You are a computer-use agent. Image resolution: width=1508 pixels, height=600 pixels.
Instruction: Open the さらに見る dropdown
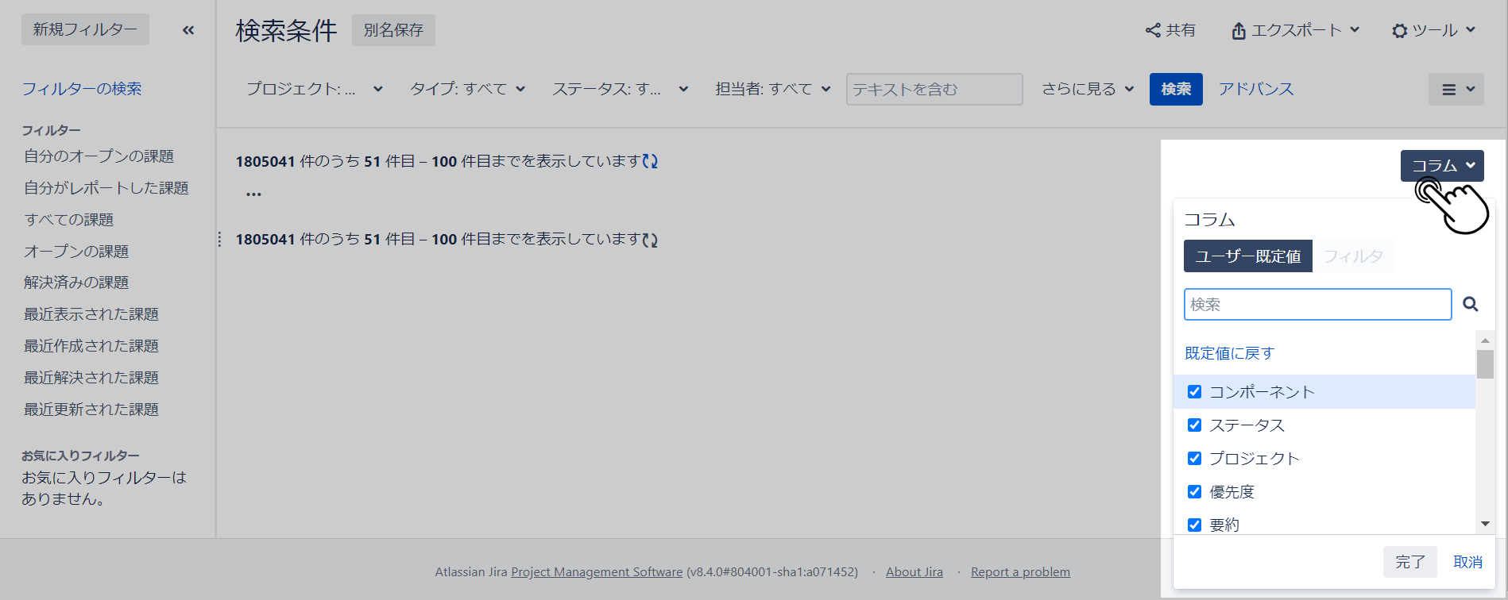1087,89
